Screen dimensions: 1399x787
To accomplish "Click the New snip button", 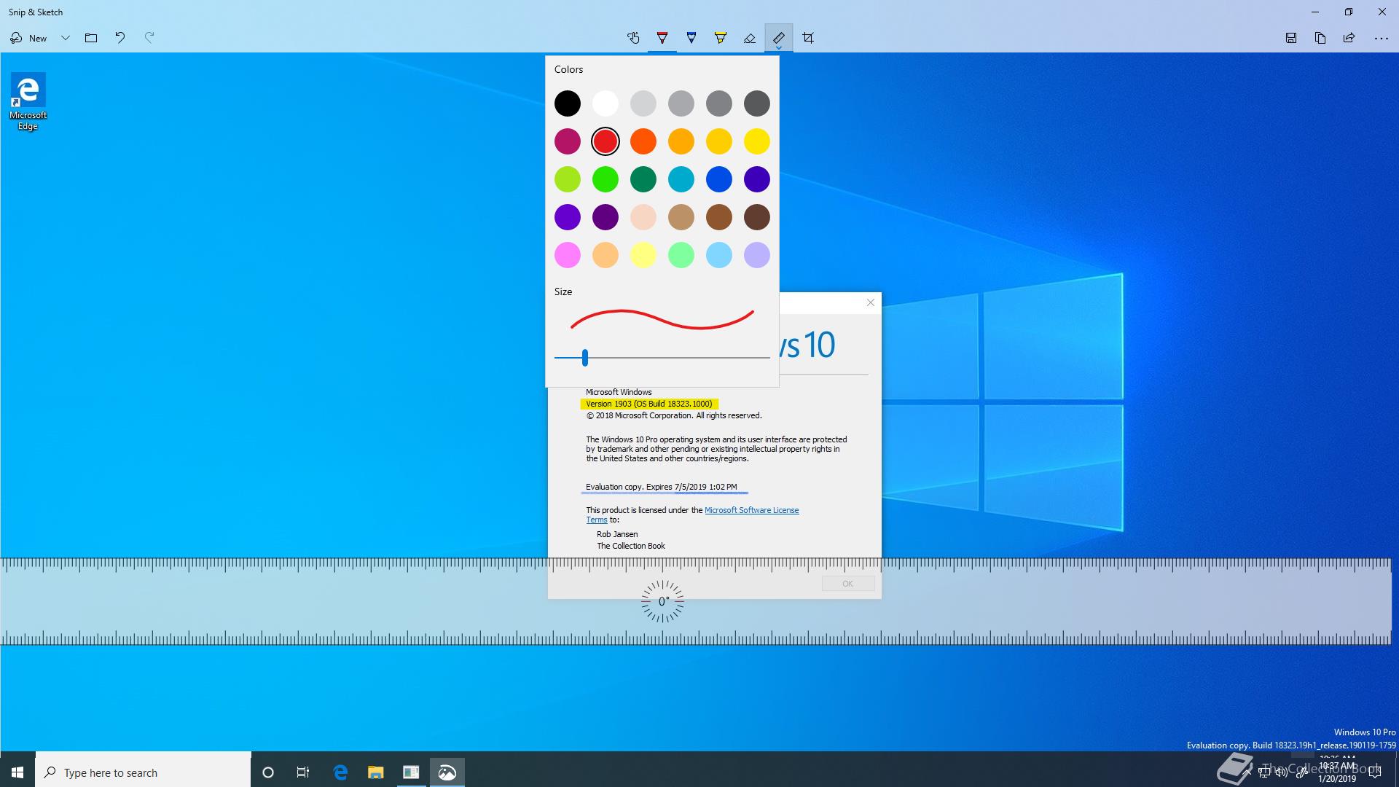I will tap(28, 38).
